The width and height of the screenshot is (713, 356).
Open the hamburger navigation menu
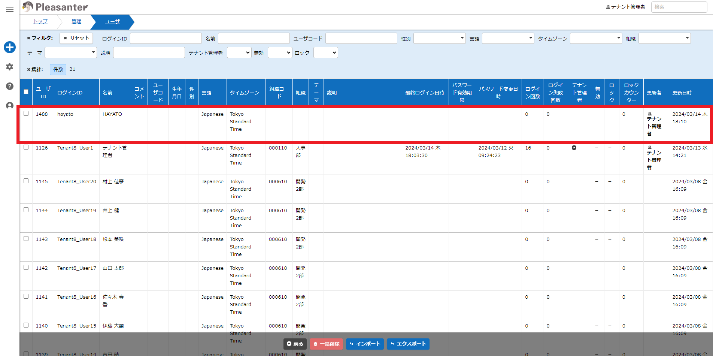pos(10,10)
